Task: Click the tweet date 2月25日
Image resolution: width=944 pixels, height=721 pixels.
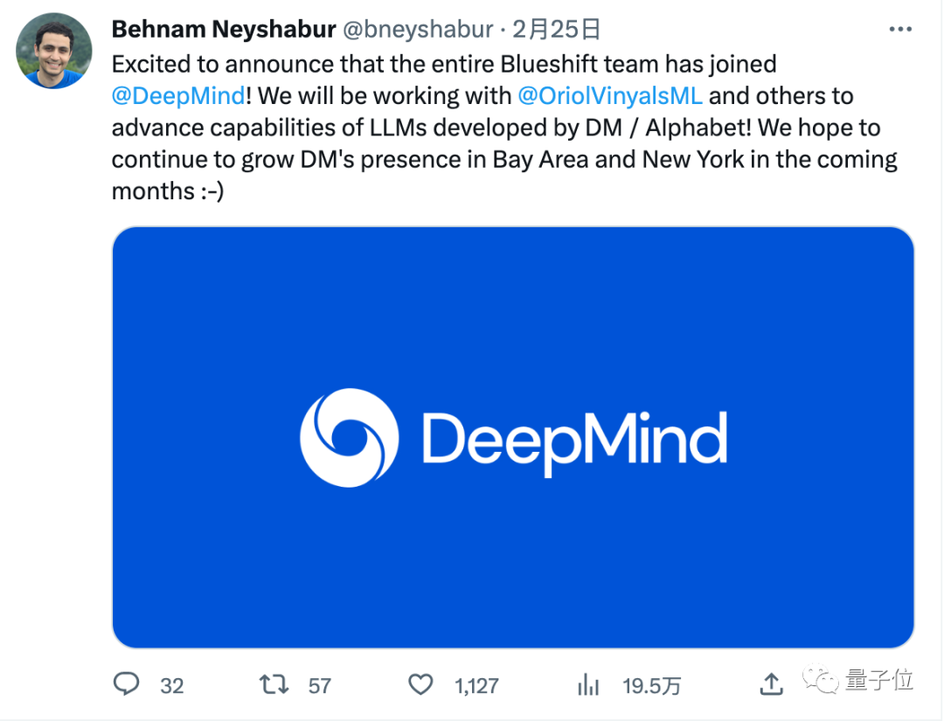Action: pyautogui.click(x=556, y=30)
